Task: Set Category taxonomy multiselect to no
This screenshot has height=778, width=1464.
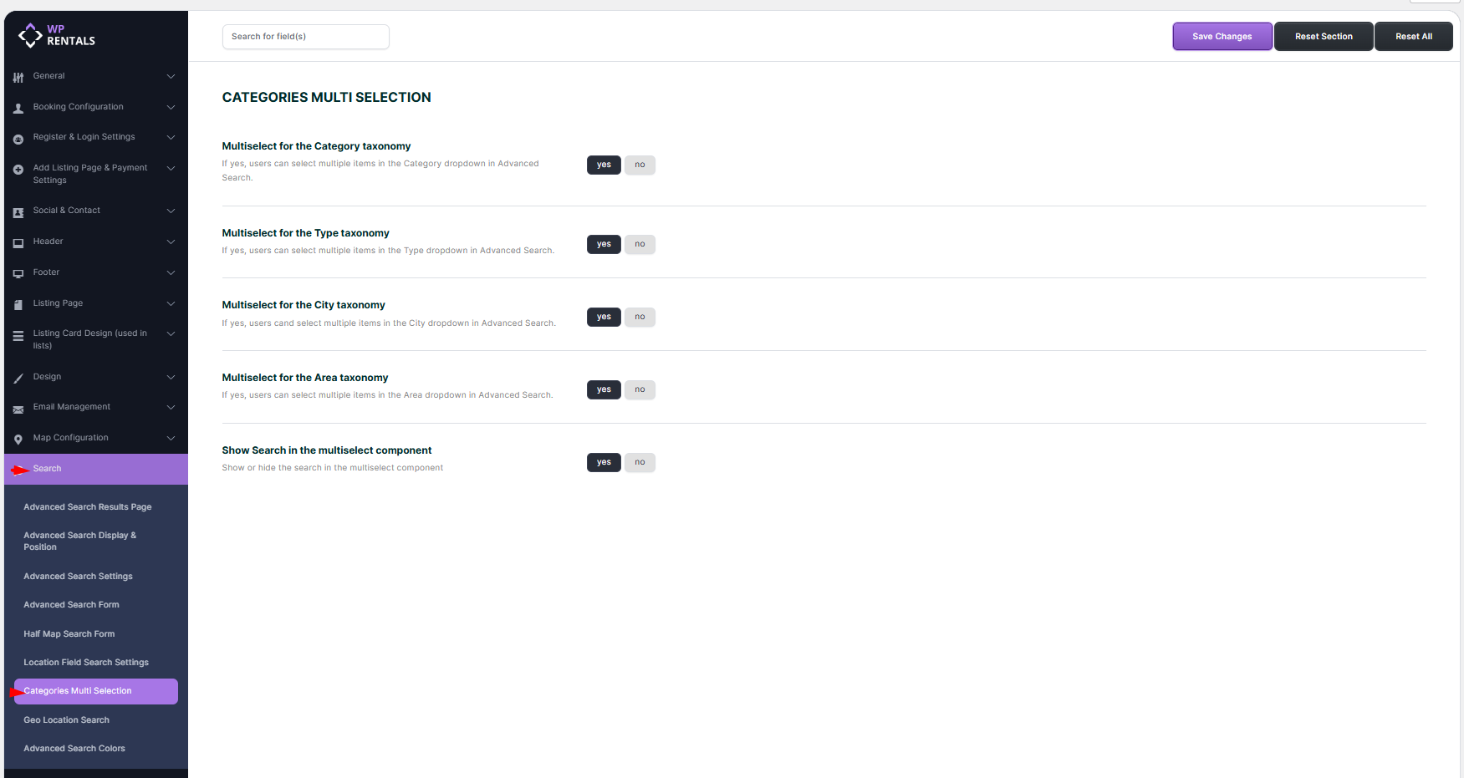Action: 640,165
